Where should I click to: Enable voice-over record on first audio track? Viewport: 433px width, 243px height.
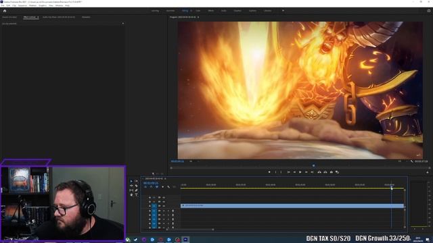pyautogui.click(x=173, y=211)
